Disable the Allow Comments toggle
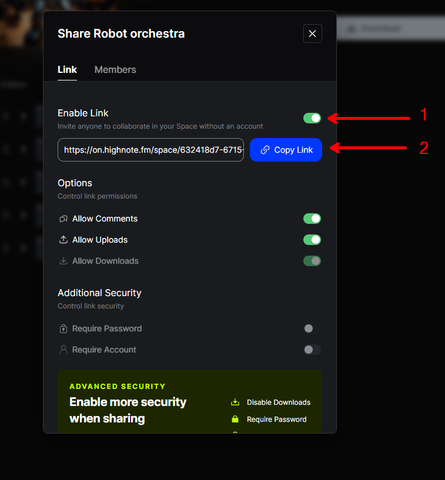This screenshot has width=445, height=480. pos(312,219)
